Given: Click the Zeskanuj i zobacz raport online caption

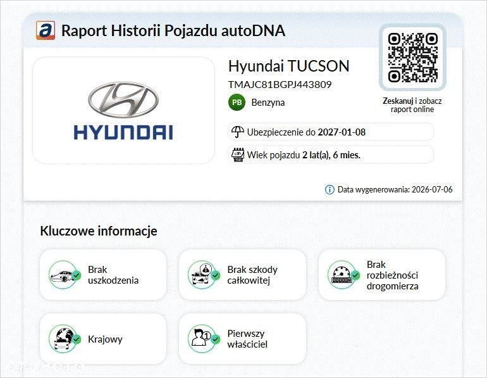Looking at the screenshot, I should (x=412, y=105).
